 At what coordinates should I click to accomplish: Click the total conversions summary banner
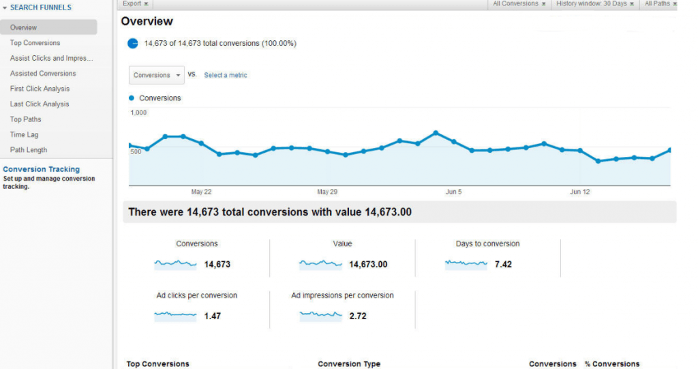[399, 212]
